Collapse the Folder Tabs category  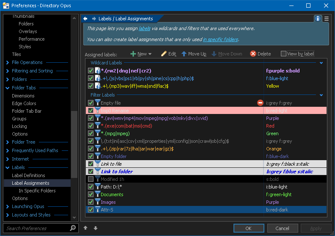click(x=8, y=88)
